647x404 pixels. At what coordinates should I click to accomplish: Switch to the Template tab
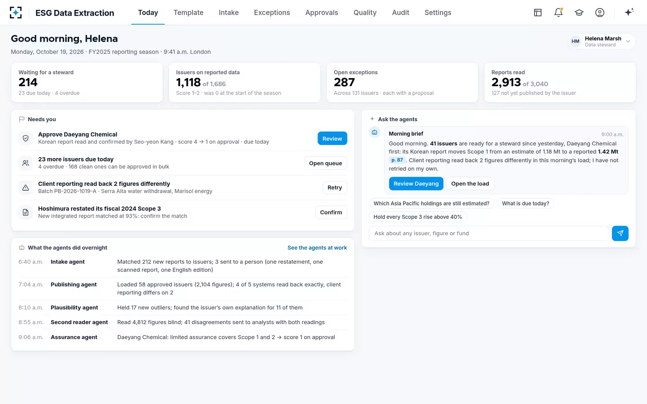(188, 13)
